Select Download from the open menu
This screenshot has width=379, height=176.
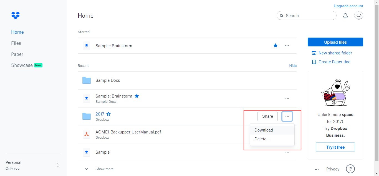(263, 130)
